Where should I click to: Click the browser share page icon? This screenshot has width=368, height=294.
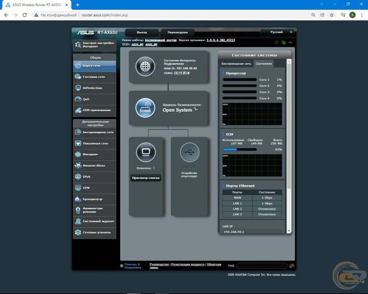click(322, 15)
